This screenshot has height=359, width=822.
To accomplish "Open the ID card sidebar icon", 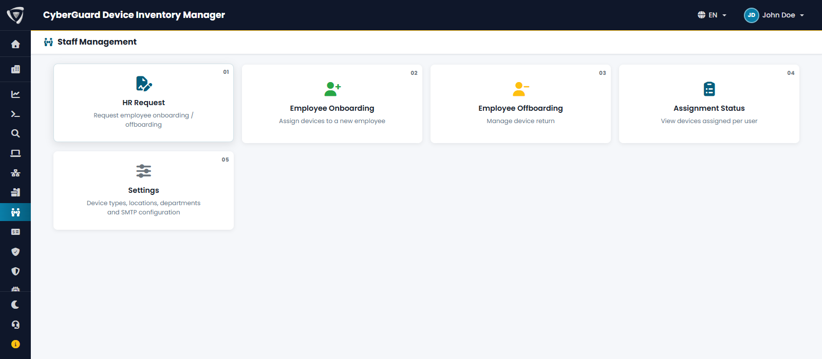I will 15,232.
